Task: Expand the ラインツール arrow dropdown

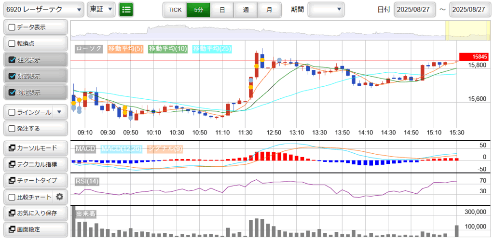Action: tap(60, 112)
